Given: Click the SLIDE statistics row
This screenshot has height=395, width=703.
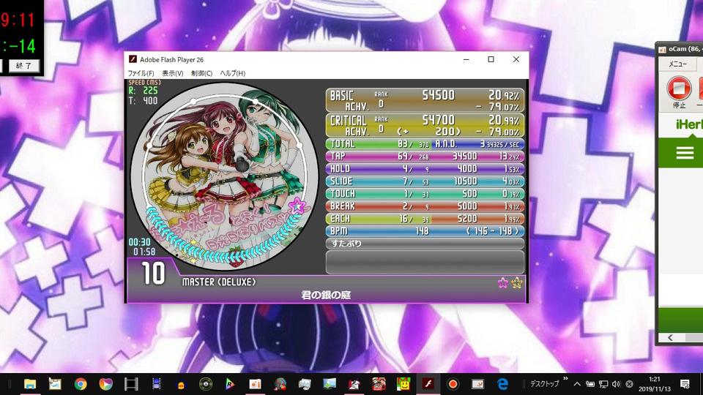Looking at the screenshot, I should (425, 181).
